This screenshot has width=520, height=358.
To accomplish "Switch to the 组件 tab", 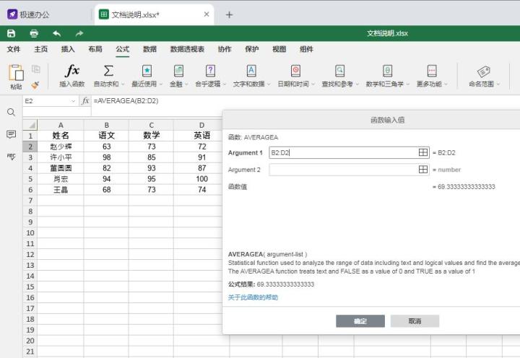I will 306,49.
